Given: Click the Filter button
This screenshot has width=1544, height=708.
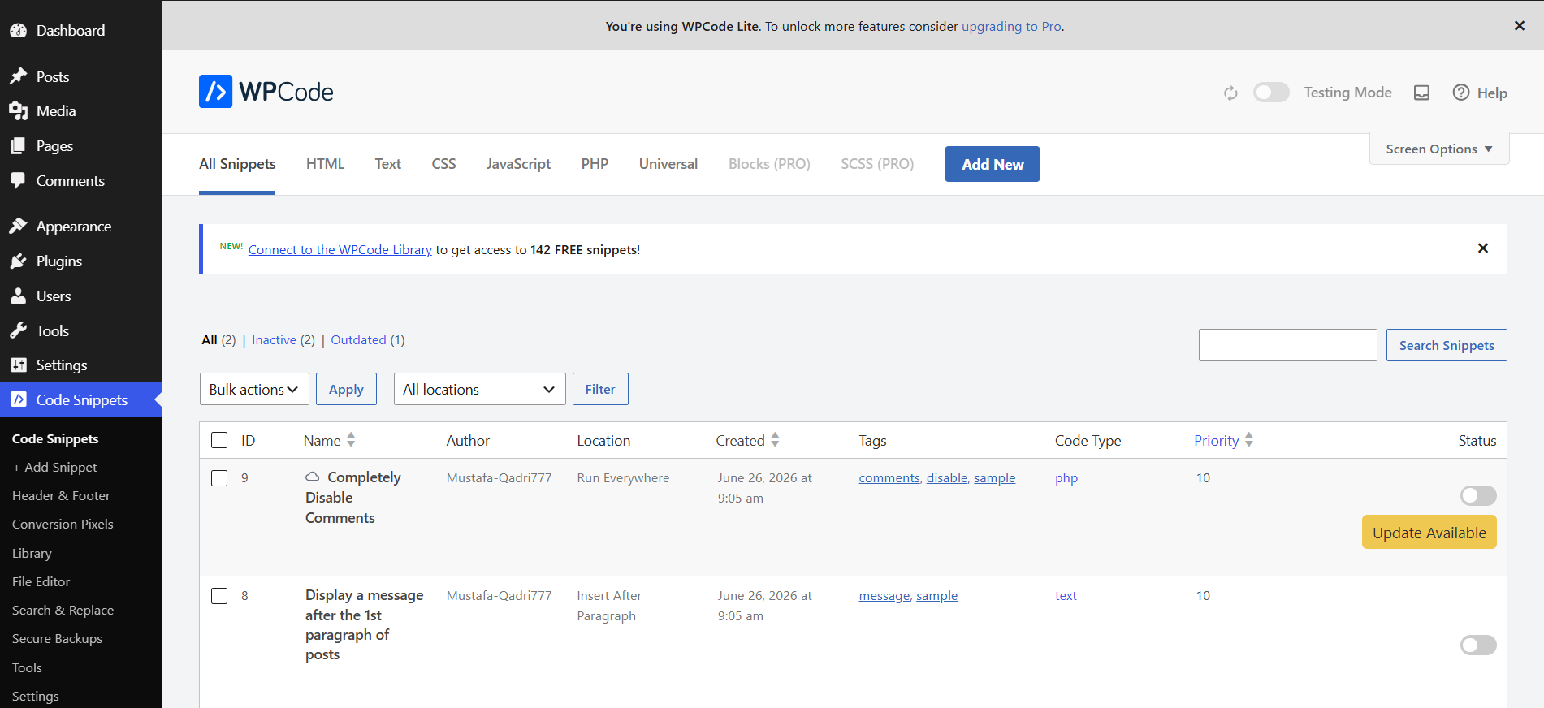Looking at the screenshot, I should point(600,389).
